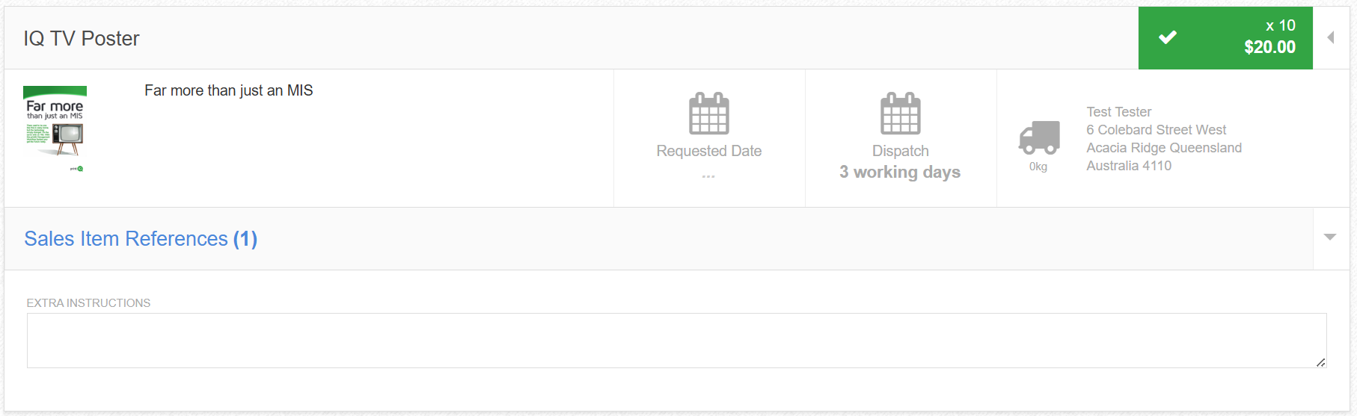Click the 'Far more than just an MIS' description
Screen dimensions: 1357x416
(x=229, y=90)
